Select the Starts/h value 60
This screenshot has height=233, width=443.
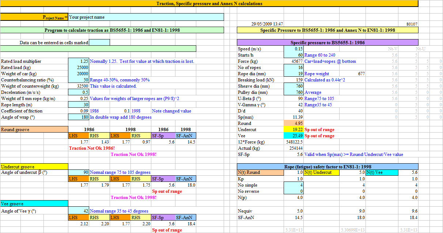(x=294, y=55)
